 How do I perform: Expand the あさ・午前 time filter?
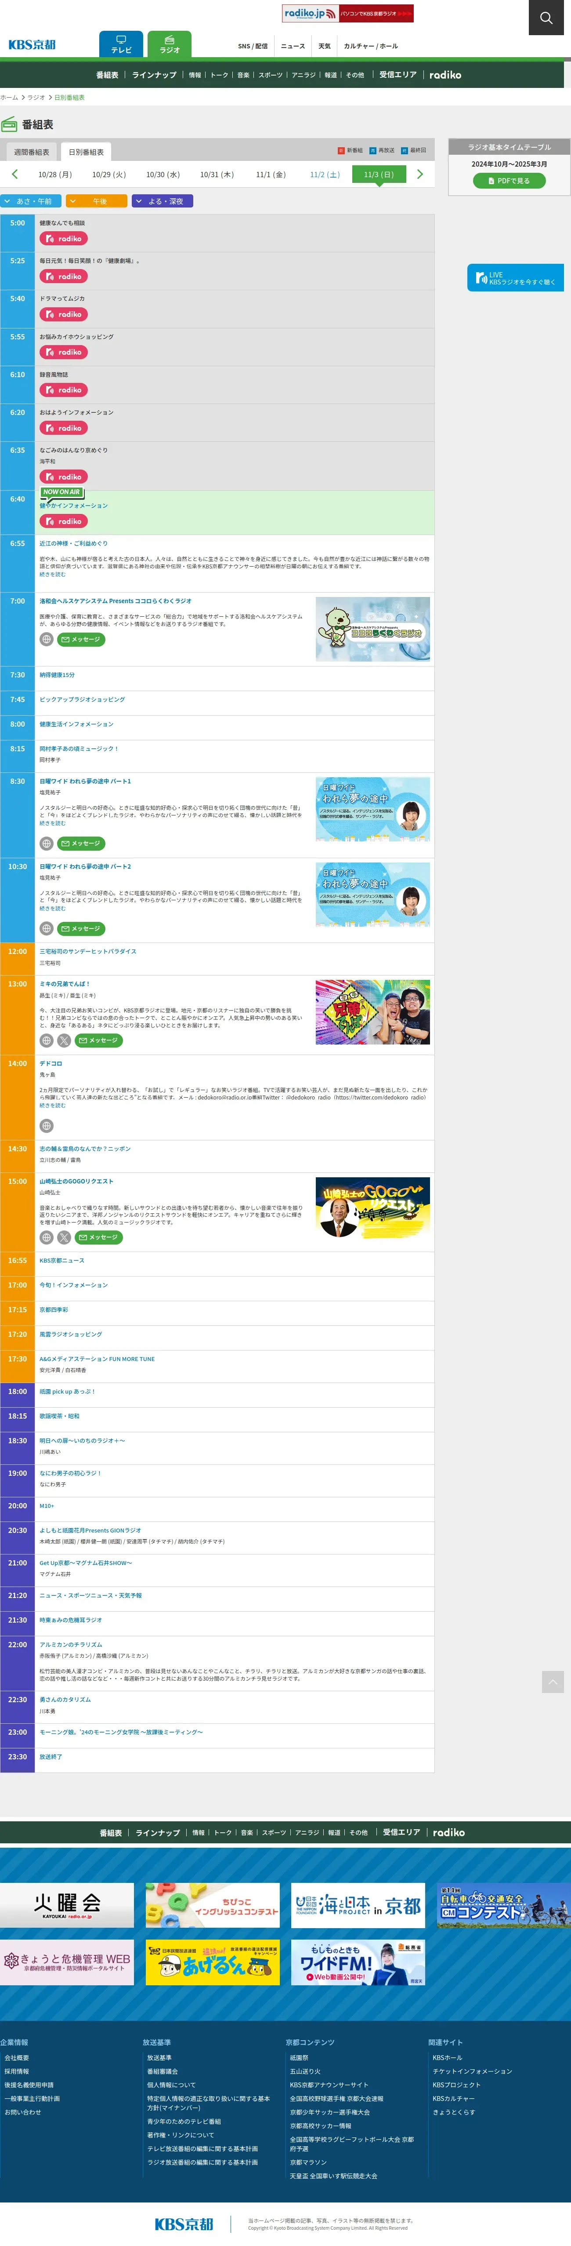(x=30, y=201)
